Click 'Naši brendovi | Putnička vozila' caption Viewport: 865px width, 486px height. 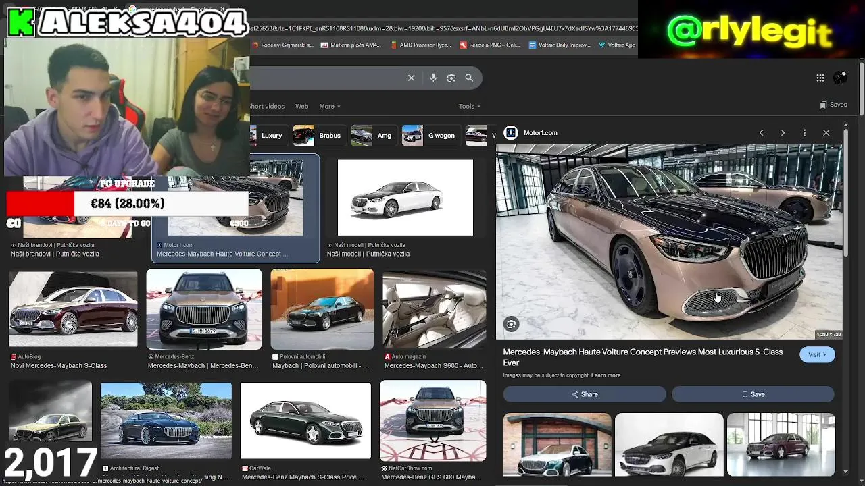tap(55, 254)
